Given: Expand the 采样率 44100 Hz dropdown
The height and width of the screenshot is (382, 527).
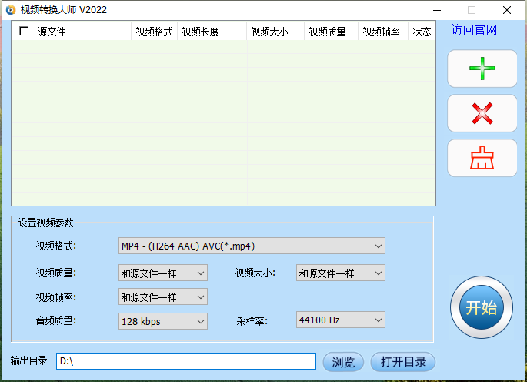Looking at the screenshot, I should 340,320.
